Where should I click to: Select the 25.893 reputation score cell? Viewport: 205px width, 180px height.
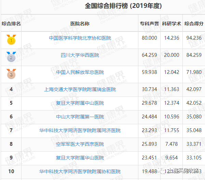click(149, 144)
